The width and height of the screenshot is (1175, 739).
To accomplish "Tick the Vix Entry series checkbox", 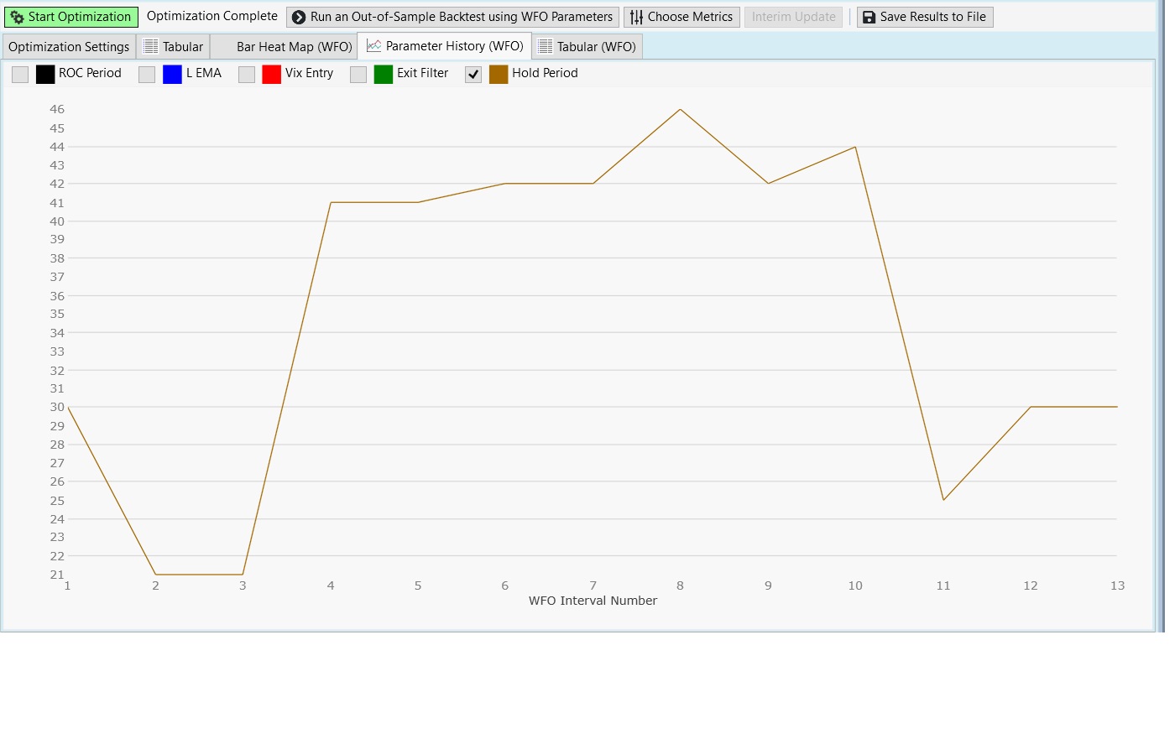I will (x=247, y=75).
